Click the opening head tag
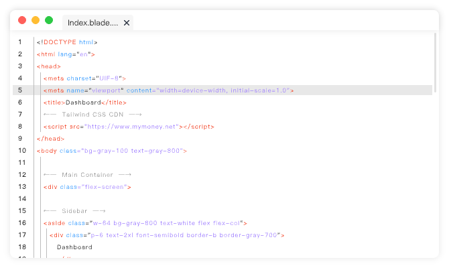This screenshot has width=449, height=268. (49, 66)
